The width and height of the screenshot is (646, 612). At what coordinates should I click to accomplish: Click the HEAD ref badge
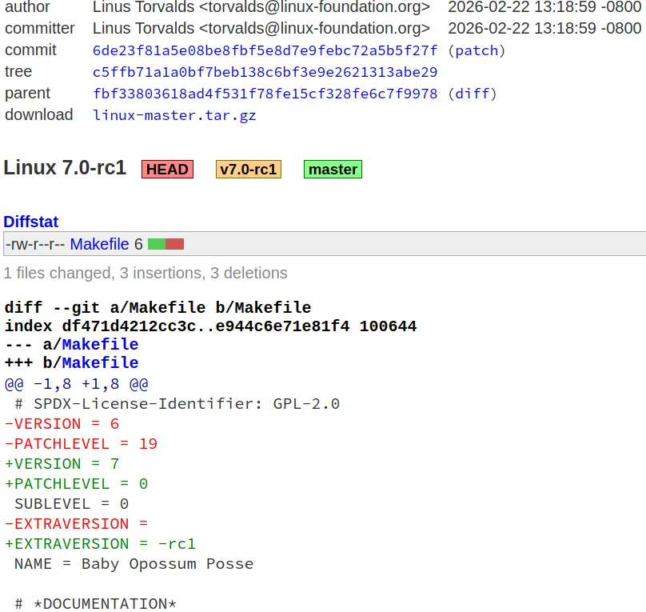click(x=167, y=170)
